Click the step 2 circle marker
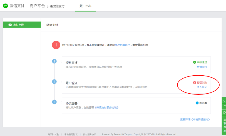This screenshot has height=136, width=226. 54,82
